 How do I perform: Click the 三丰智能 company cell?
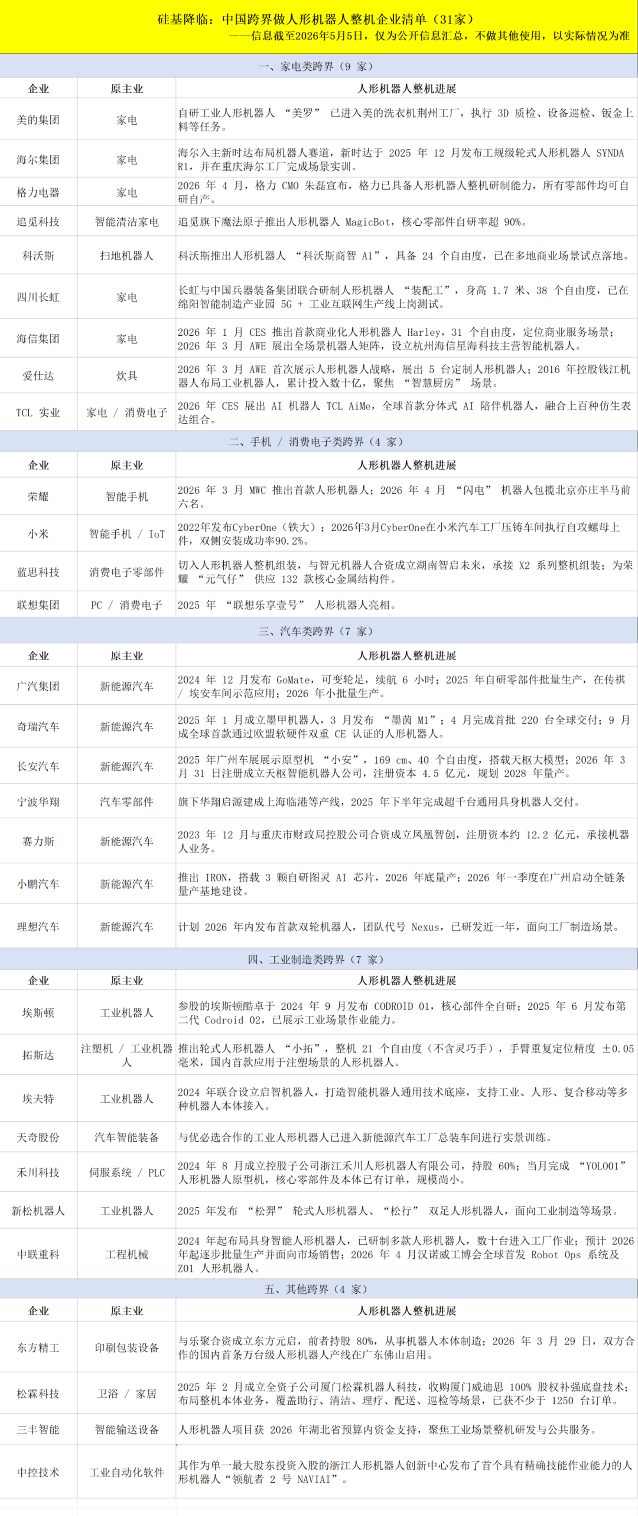[38, 1430]
